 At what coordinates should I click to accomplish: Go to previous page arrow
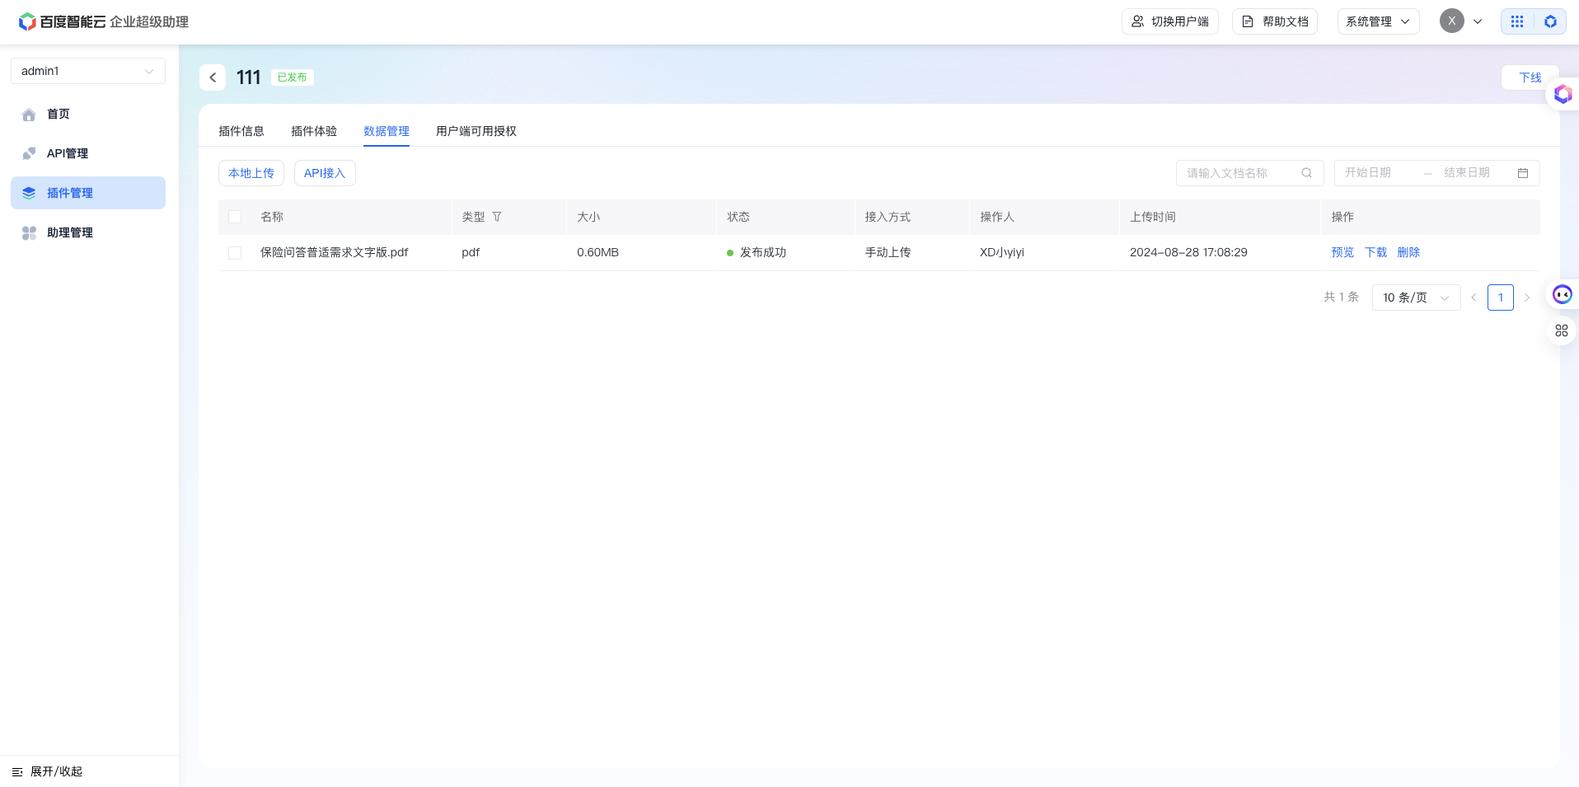1474,297
